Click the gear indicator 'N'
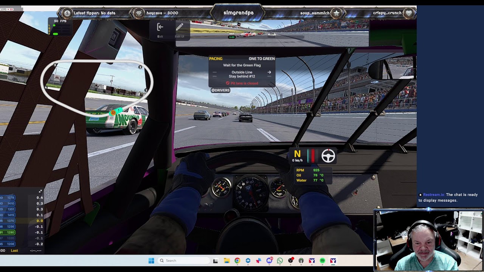The width and height of the screenshot is (484, 272). [x=297, y=154]
